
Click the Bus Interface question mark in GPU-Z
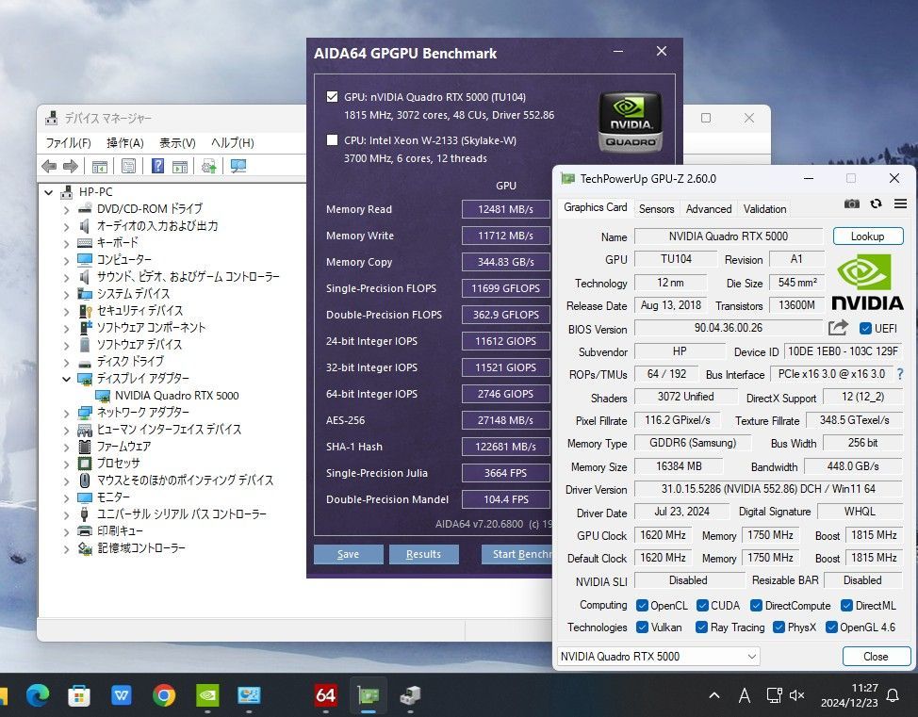point(900,374)
